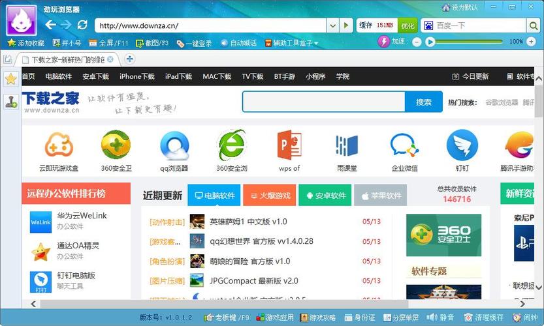Reload the page with the refresh icon
This screenshot has width=544, height=326.
tap(82, 25)
